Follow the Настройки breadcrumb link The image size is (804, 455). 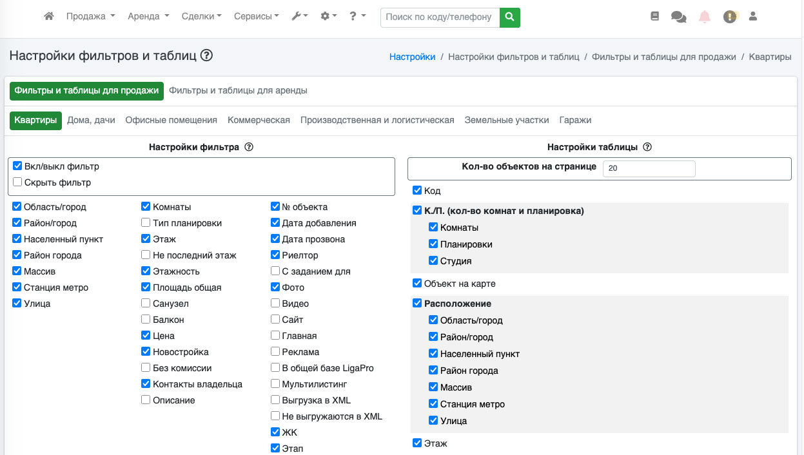pos(412,57)
